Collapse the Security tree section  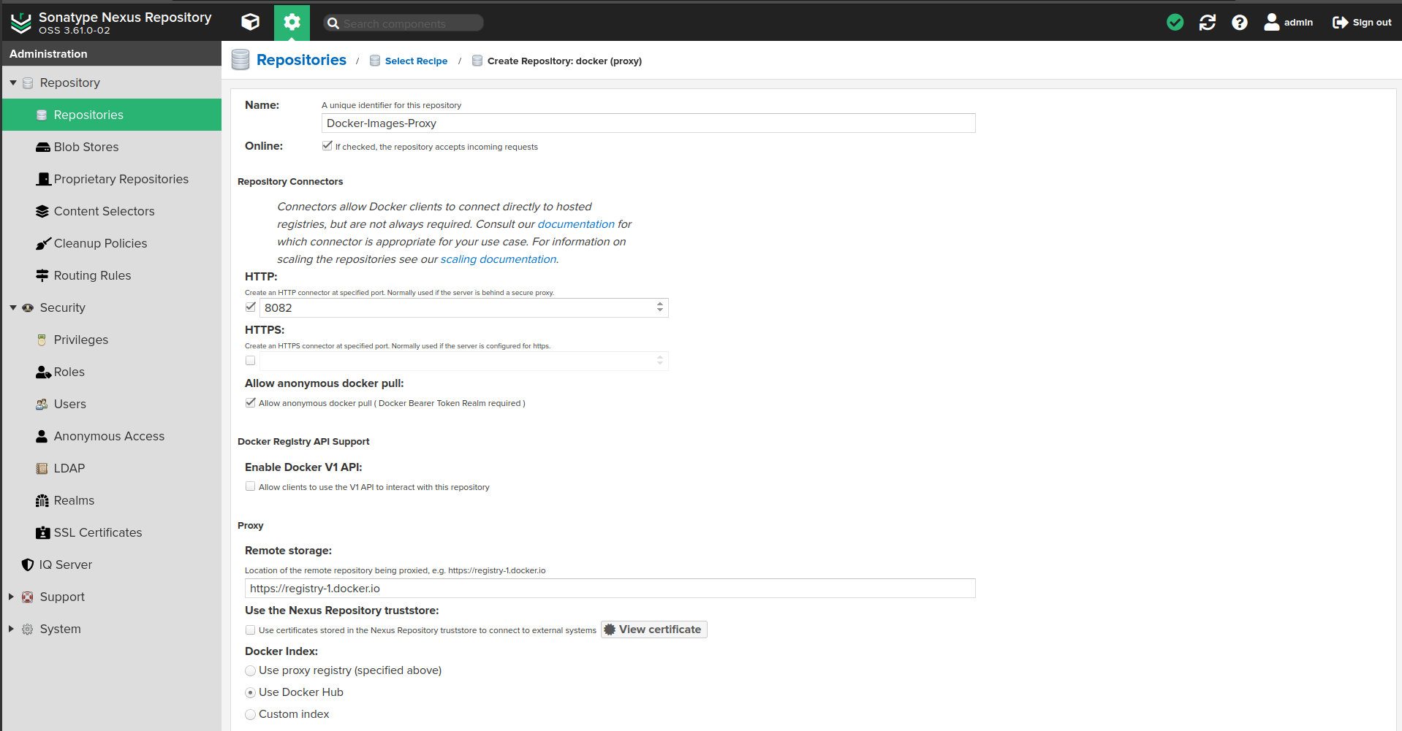[x=13, y=307]
